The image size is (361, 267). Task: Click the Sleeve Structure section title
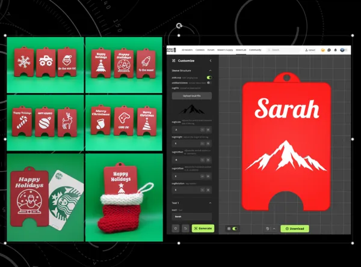click(x=181, y=70)
